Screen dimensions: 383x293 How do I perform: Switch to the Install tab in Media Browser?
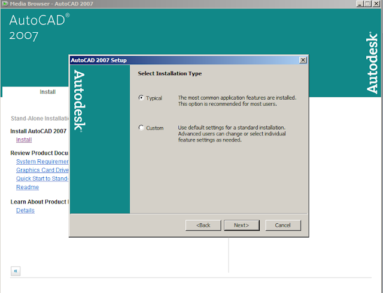(47, 92)
